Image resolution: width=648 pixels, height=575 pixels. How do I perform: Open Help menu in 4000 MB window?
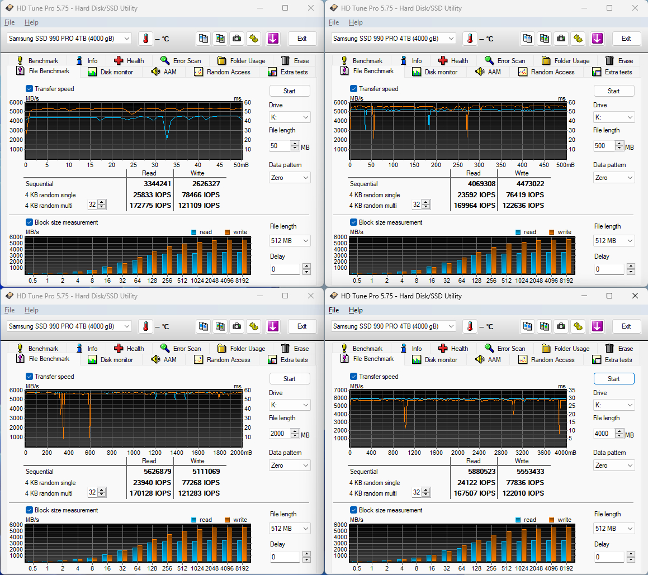pos(356,310)
